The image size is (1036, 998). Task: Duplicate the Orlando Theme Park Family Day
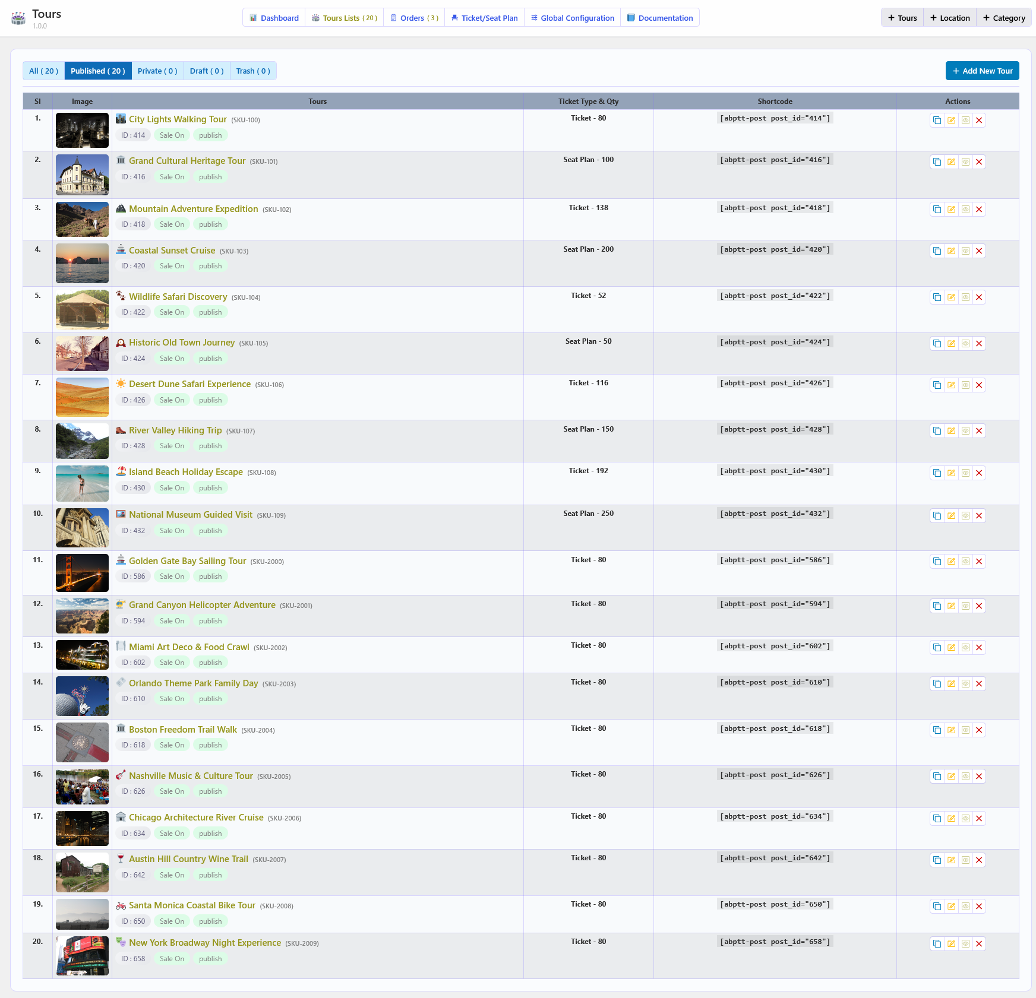[x=937, y=684]
